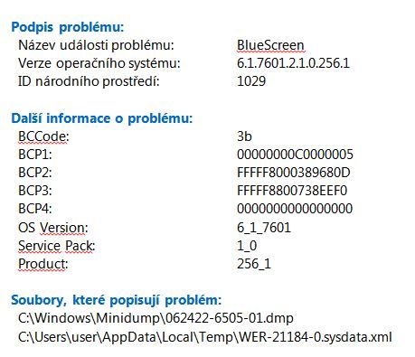The image size is (415, 357).
Task: Click the Product value 256_1
Action: 254,264
